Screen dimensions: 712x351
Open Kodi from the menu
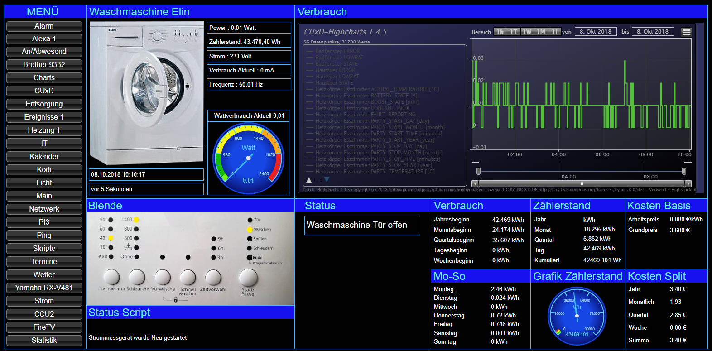tap(44, 170)
